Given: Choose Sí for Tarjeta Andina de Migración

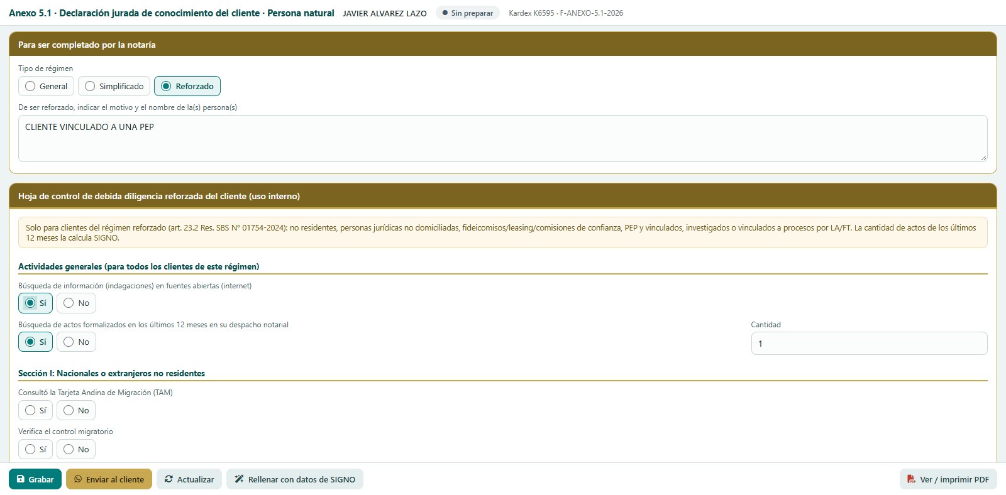Looking at the screenshot, I should 35,410.
